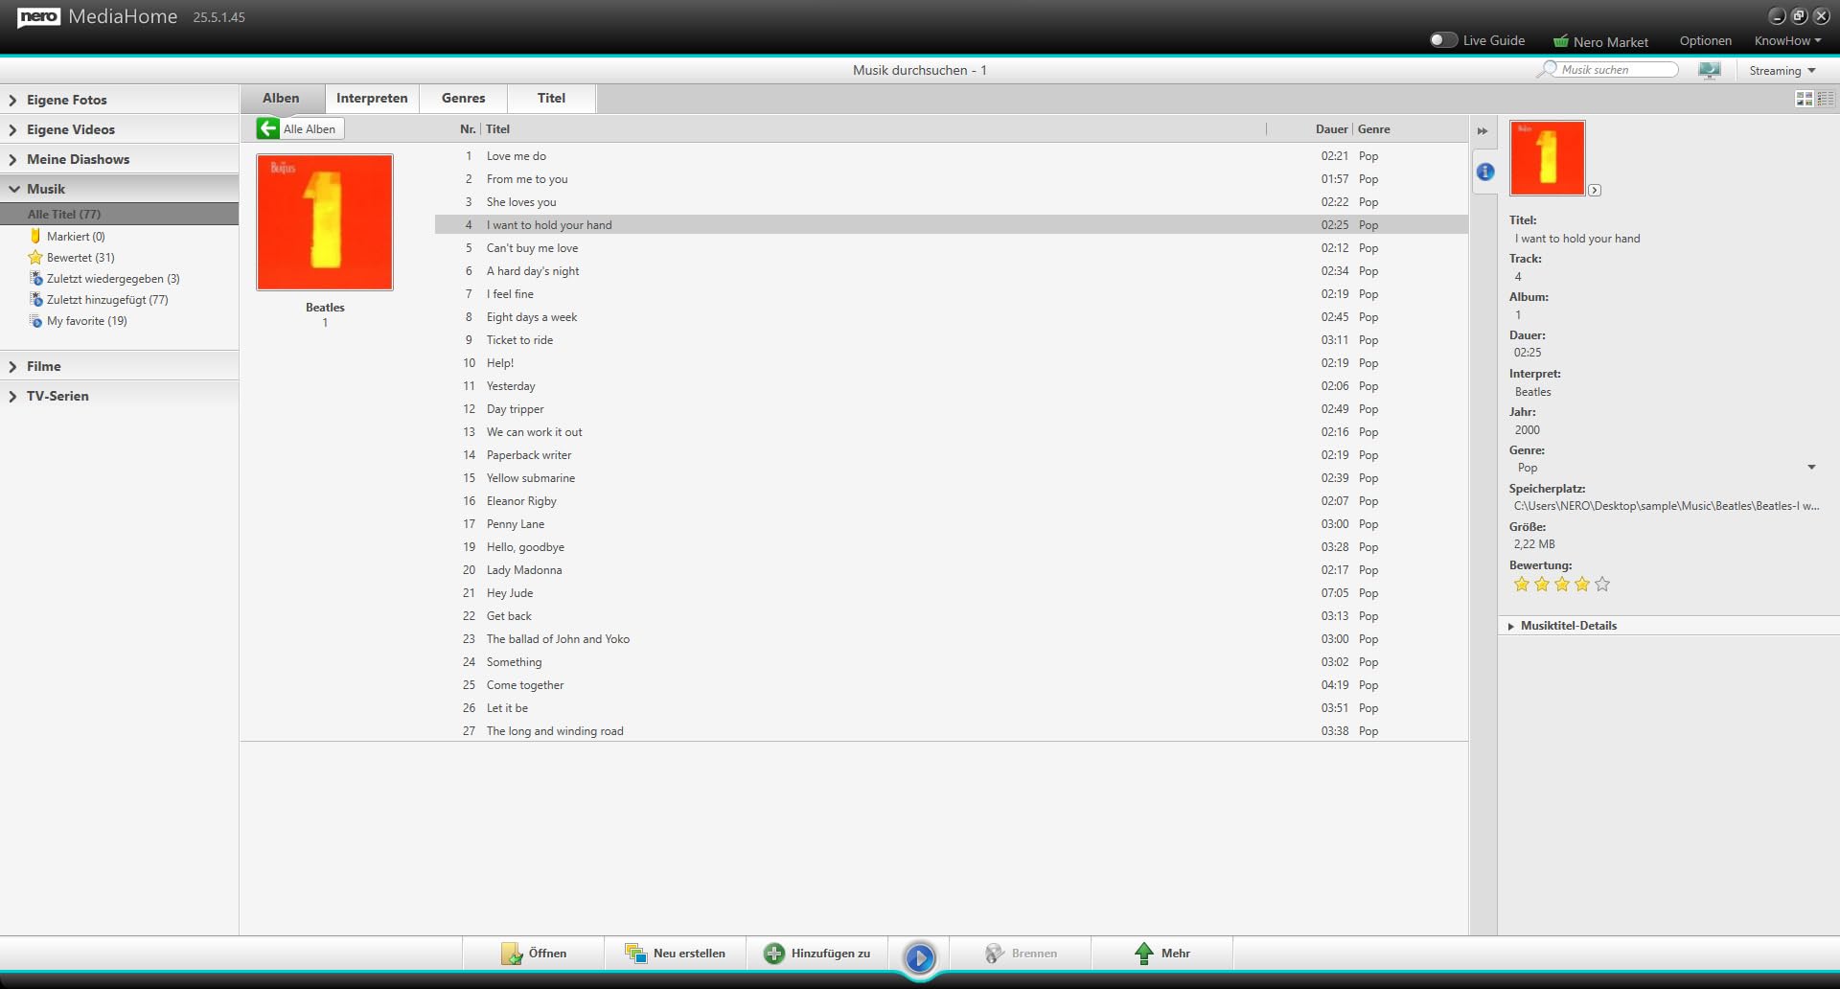This screenshot has width=1840, height=989.
Task: Select track Hey Jude
Action: 951,593
